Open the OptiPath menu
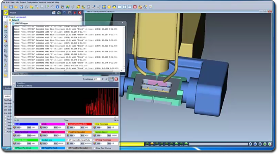The width and height of the screenshot is (278, 154). (51, 2)
